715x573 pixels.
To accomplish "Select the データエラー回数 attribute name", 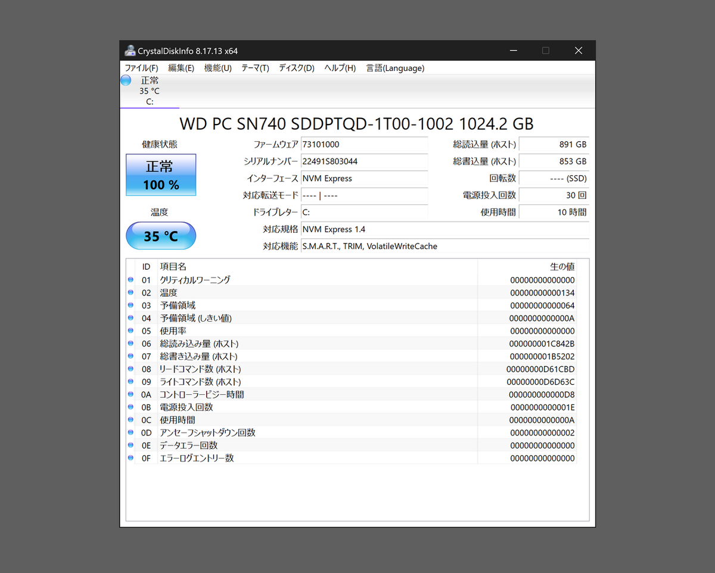I will tap(189, 446).
